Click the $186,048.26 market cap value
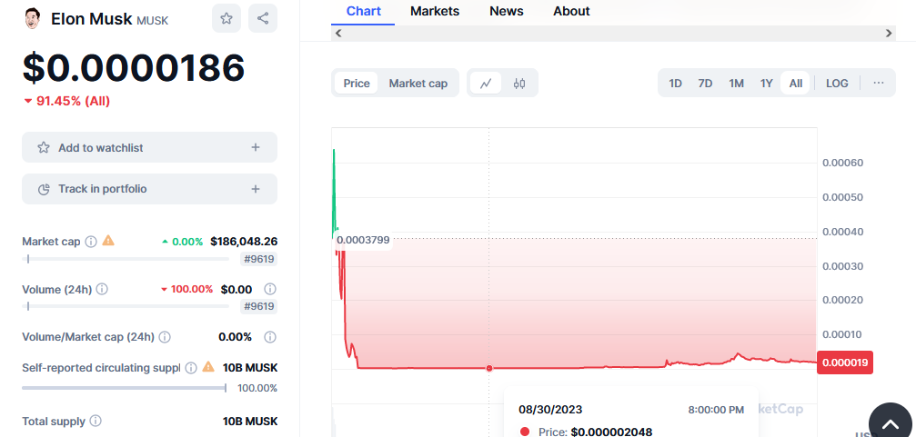The image size is (916, 437). [244, 241]
